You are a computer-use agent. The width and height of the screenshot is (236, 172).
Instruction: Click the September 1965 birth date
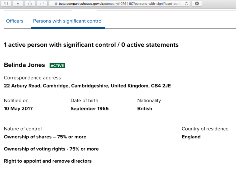coord(89,109)
